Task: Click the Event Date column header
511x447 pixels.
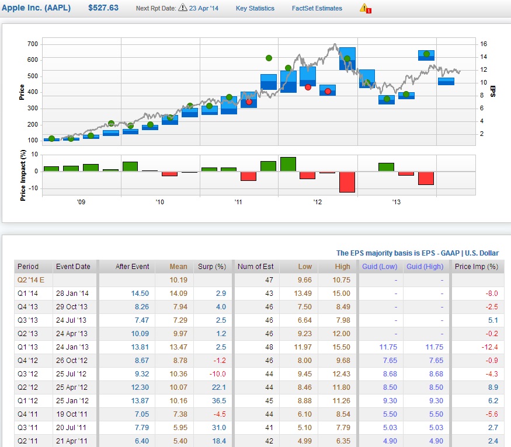Action: pyautogui.click(x=73, y=267)
